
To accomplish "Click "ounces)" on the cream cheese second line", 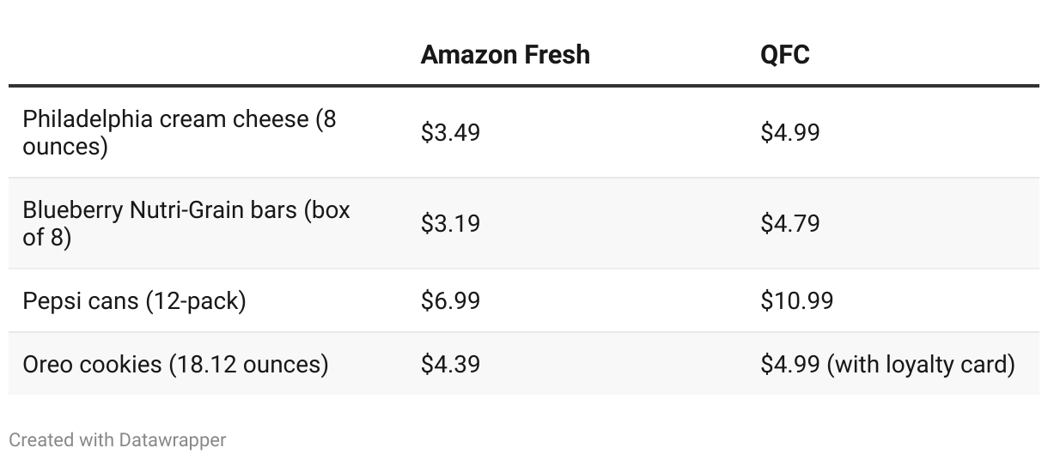I will point(65,147).
